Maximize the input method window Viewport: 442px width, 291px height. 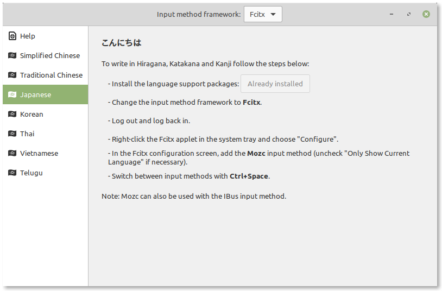pyautogui.click(x=409, y=14)
